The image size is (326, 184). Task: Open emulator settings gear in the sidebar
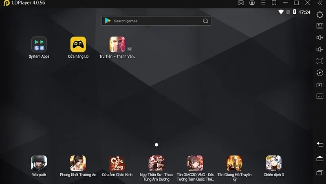point(320,14)
